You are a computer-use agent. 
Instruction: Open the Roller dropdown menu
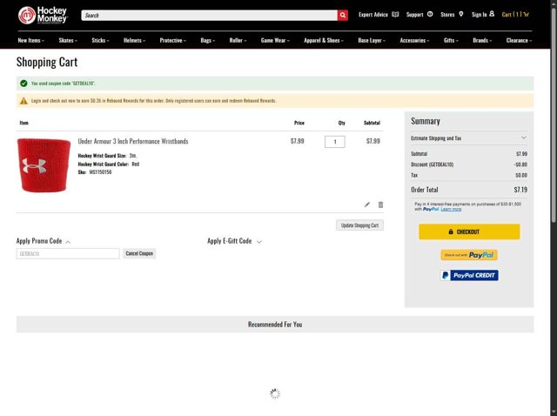click(x=238, y=41)
